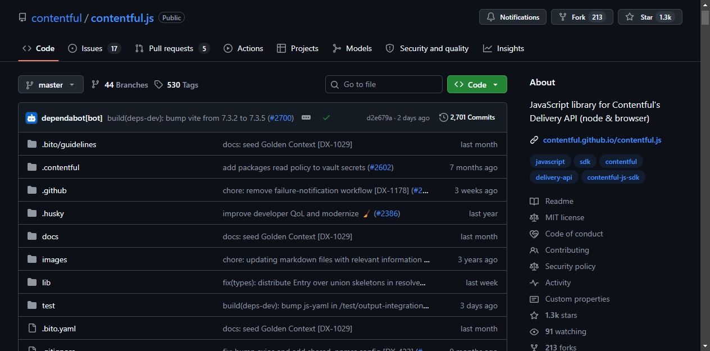Click the page vertical scrollbar thumb
Viewport: 710px width, 351px height.
(705, 17)
